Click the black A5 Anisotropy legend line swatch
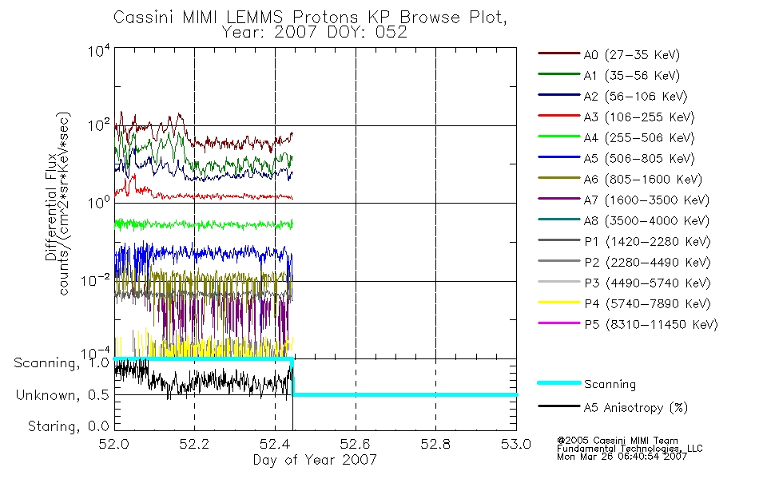The height and width of the screenshot is (479, 759). 558,406
